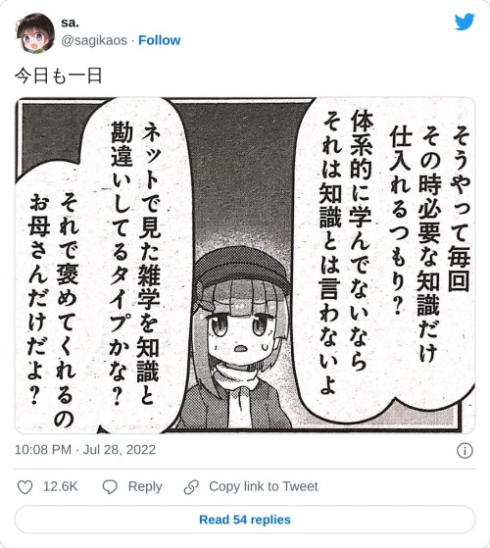Viewport: 490px width, 548px height.
Task: Click Copy link to Tweet
Action: (264, 486)
